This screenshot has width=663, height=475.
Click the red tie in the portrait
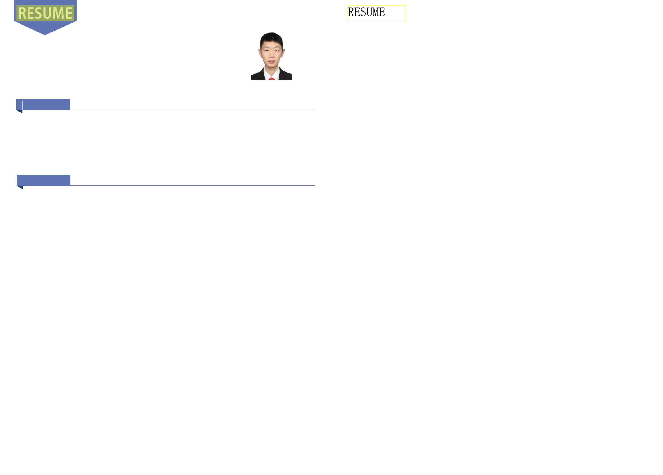(x=272, y=79)
